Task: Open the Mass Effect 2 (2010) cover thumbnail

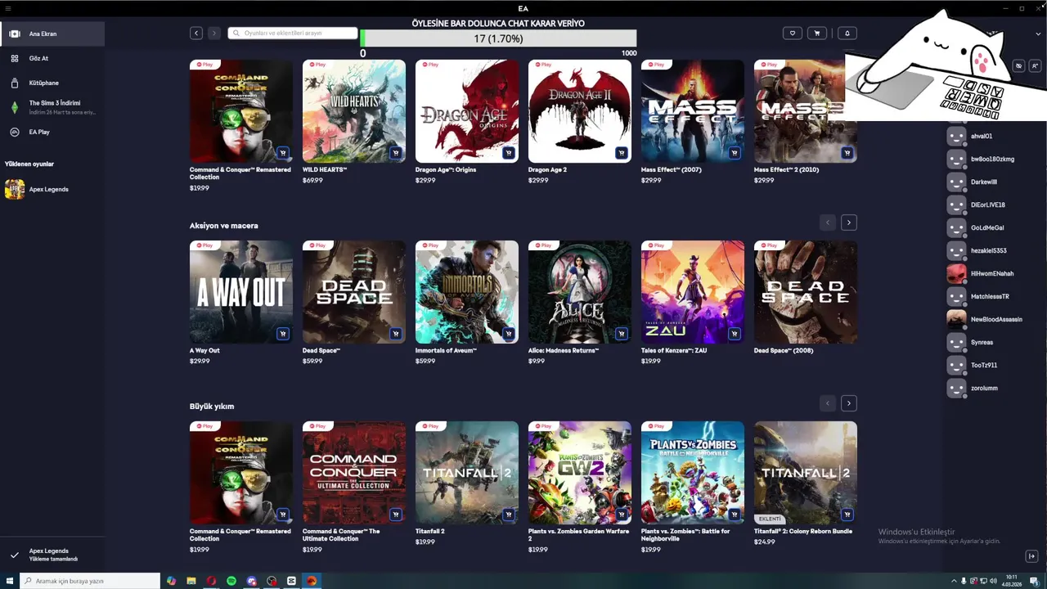Action: pyautogui.click(x=806, y=111)
